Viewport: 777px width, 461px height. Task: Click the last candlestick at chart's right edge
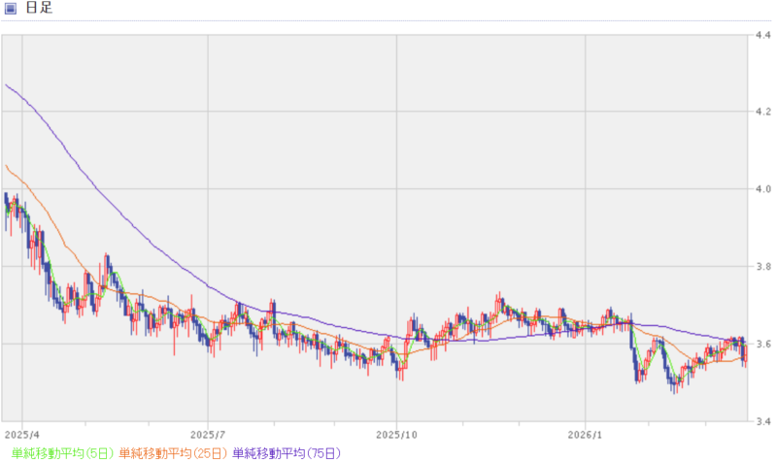(x=745, y=352)
